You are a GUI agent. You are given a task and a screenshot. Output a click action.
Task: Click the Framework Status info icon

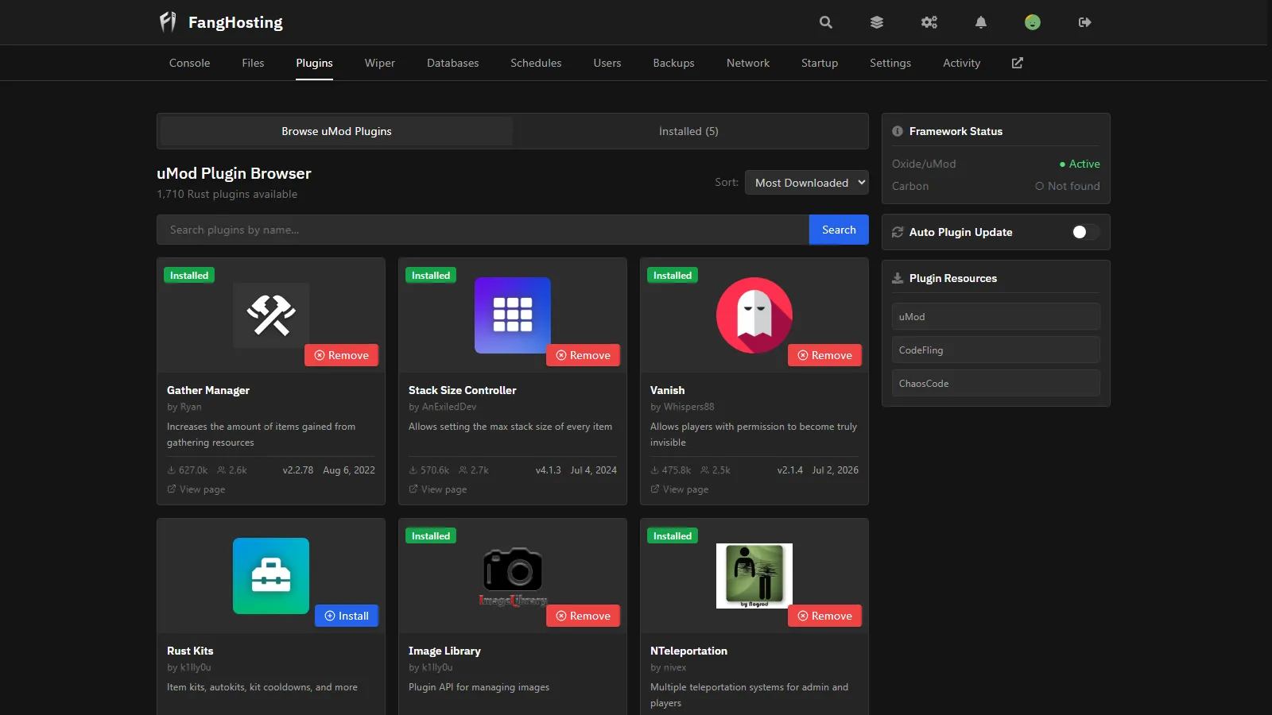[x=898, y=131]
